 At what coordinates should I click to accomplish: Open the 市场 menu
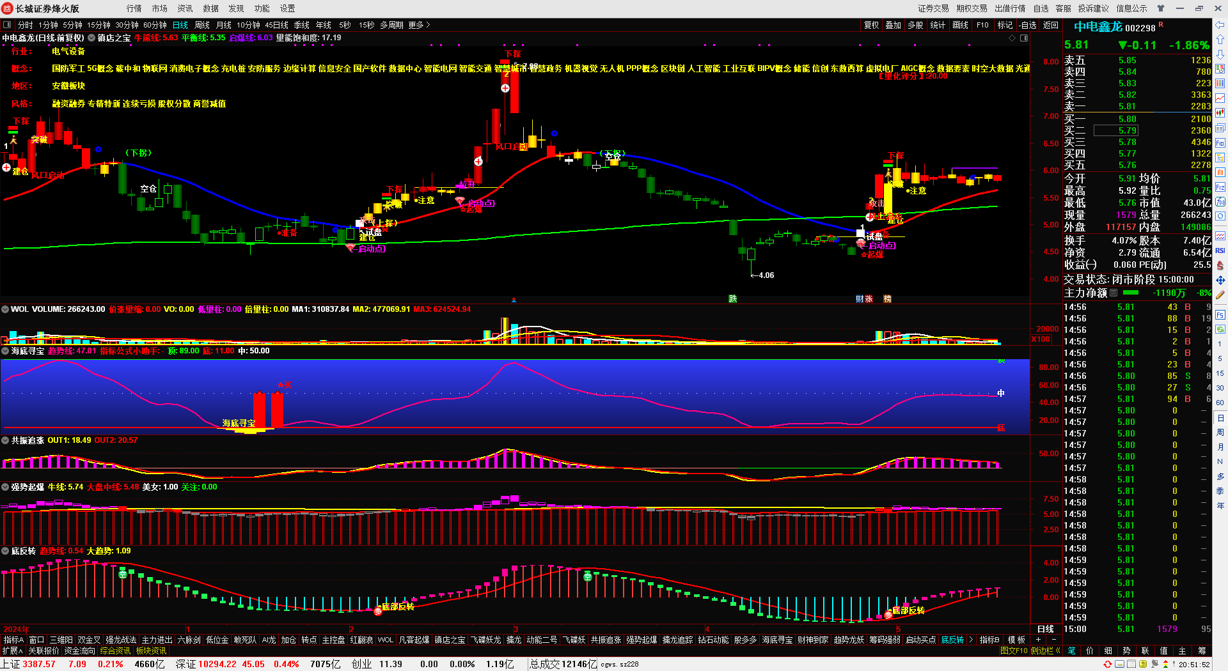click(x=160, y=8)
